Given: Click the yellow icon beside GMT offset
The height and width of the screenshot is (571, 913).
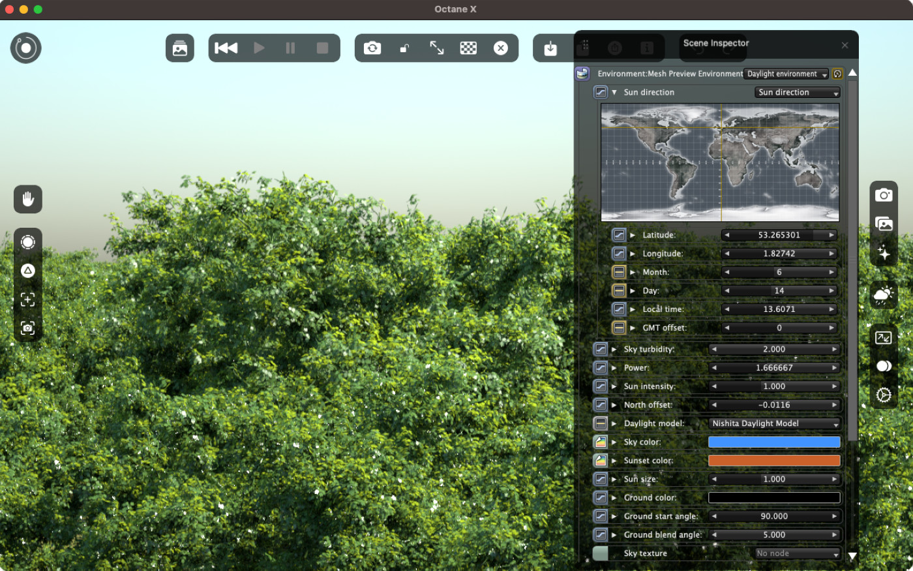Looking at the screenshot, I should (619, 328).
